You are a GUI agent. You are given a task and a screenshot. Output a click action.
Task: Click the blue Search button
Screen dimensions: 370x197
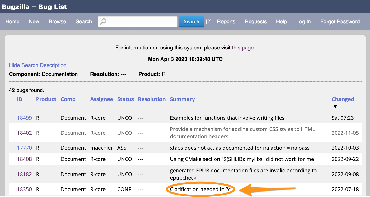[191, 22]
